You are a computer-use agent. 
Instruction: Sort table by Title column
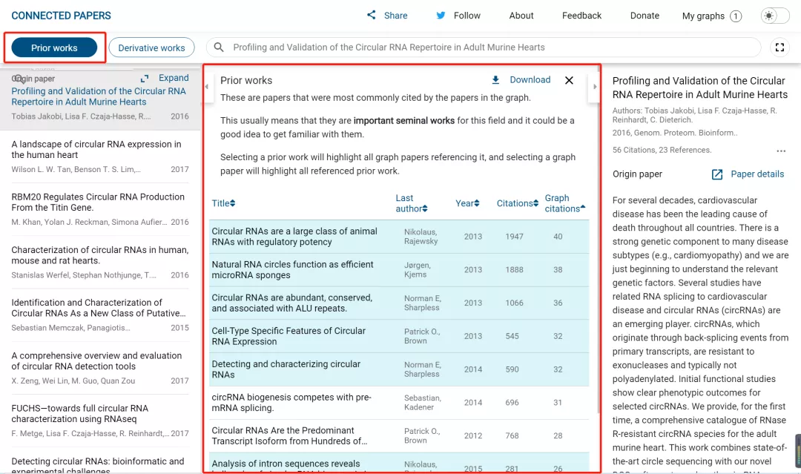[x=223, y=203]
